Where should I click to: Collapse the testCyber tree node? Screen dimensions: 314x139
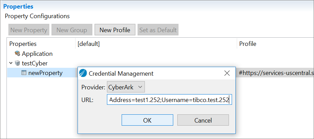click(11, 63)
